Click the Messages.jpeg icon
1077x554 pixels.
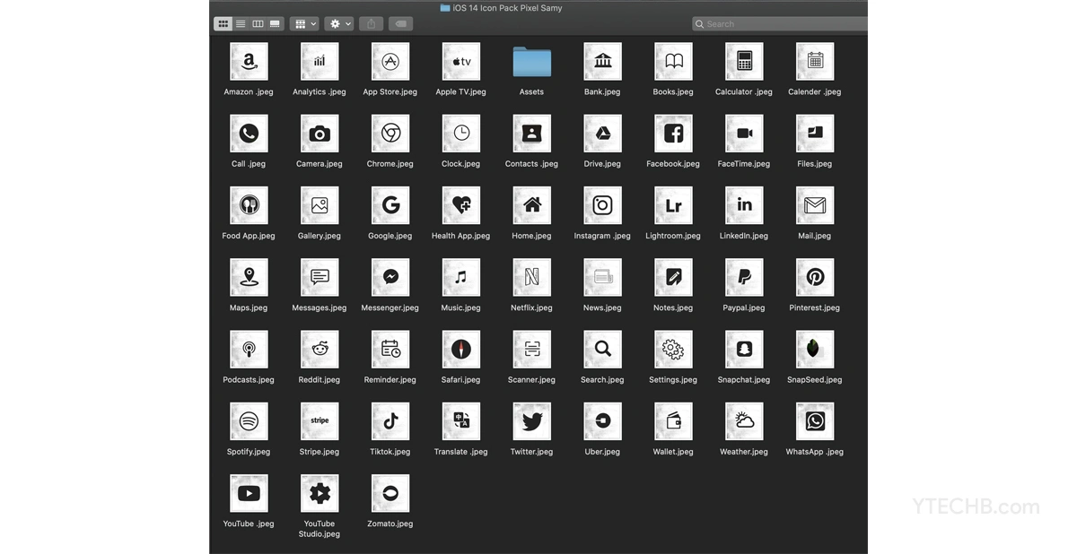coord(320,278)
